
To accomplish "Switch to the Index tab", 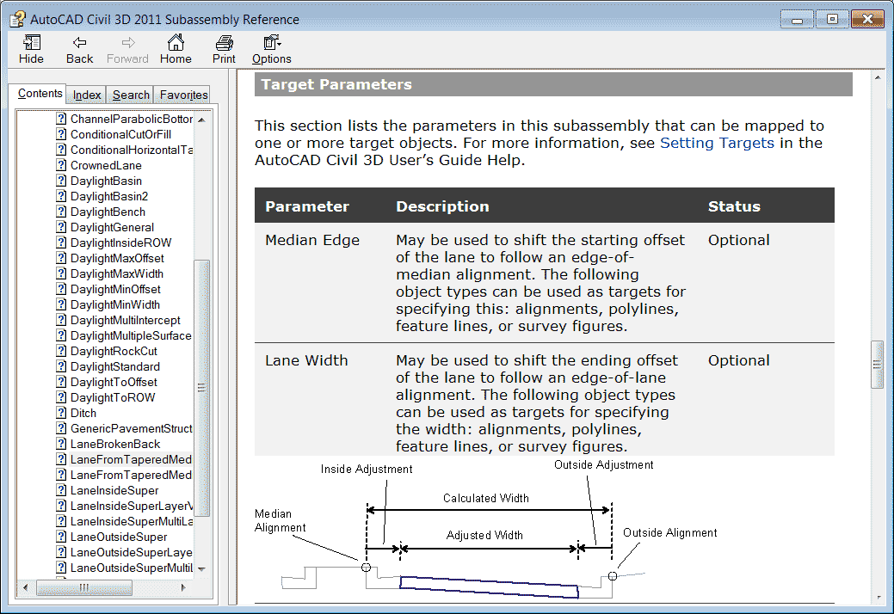I will pos(85,95).
